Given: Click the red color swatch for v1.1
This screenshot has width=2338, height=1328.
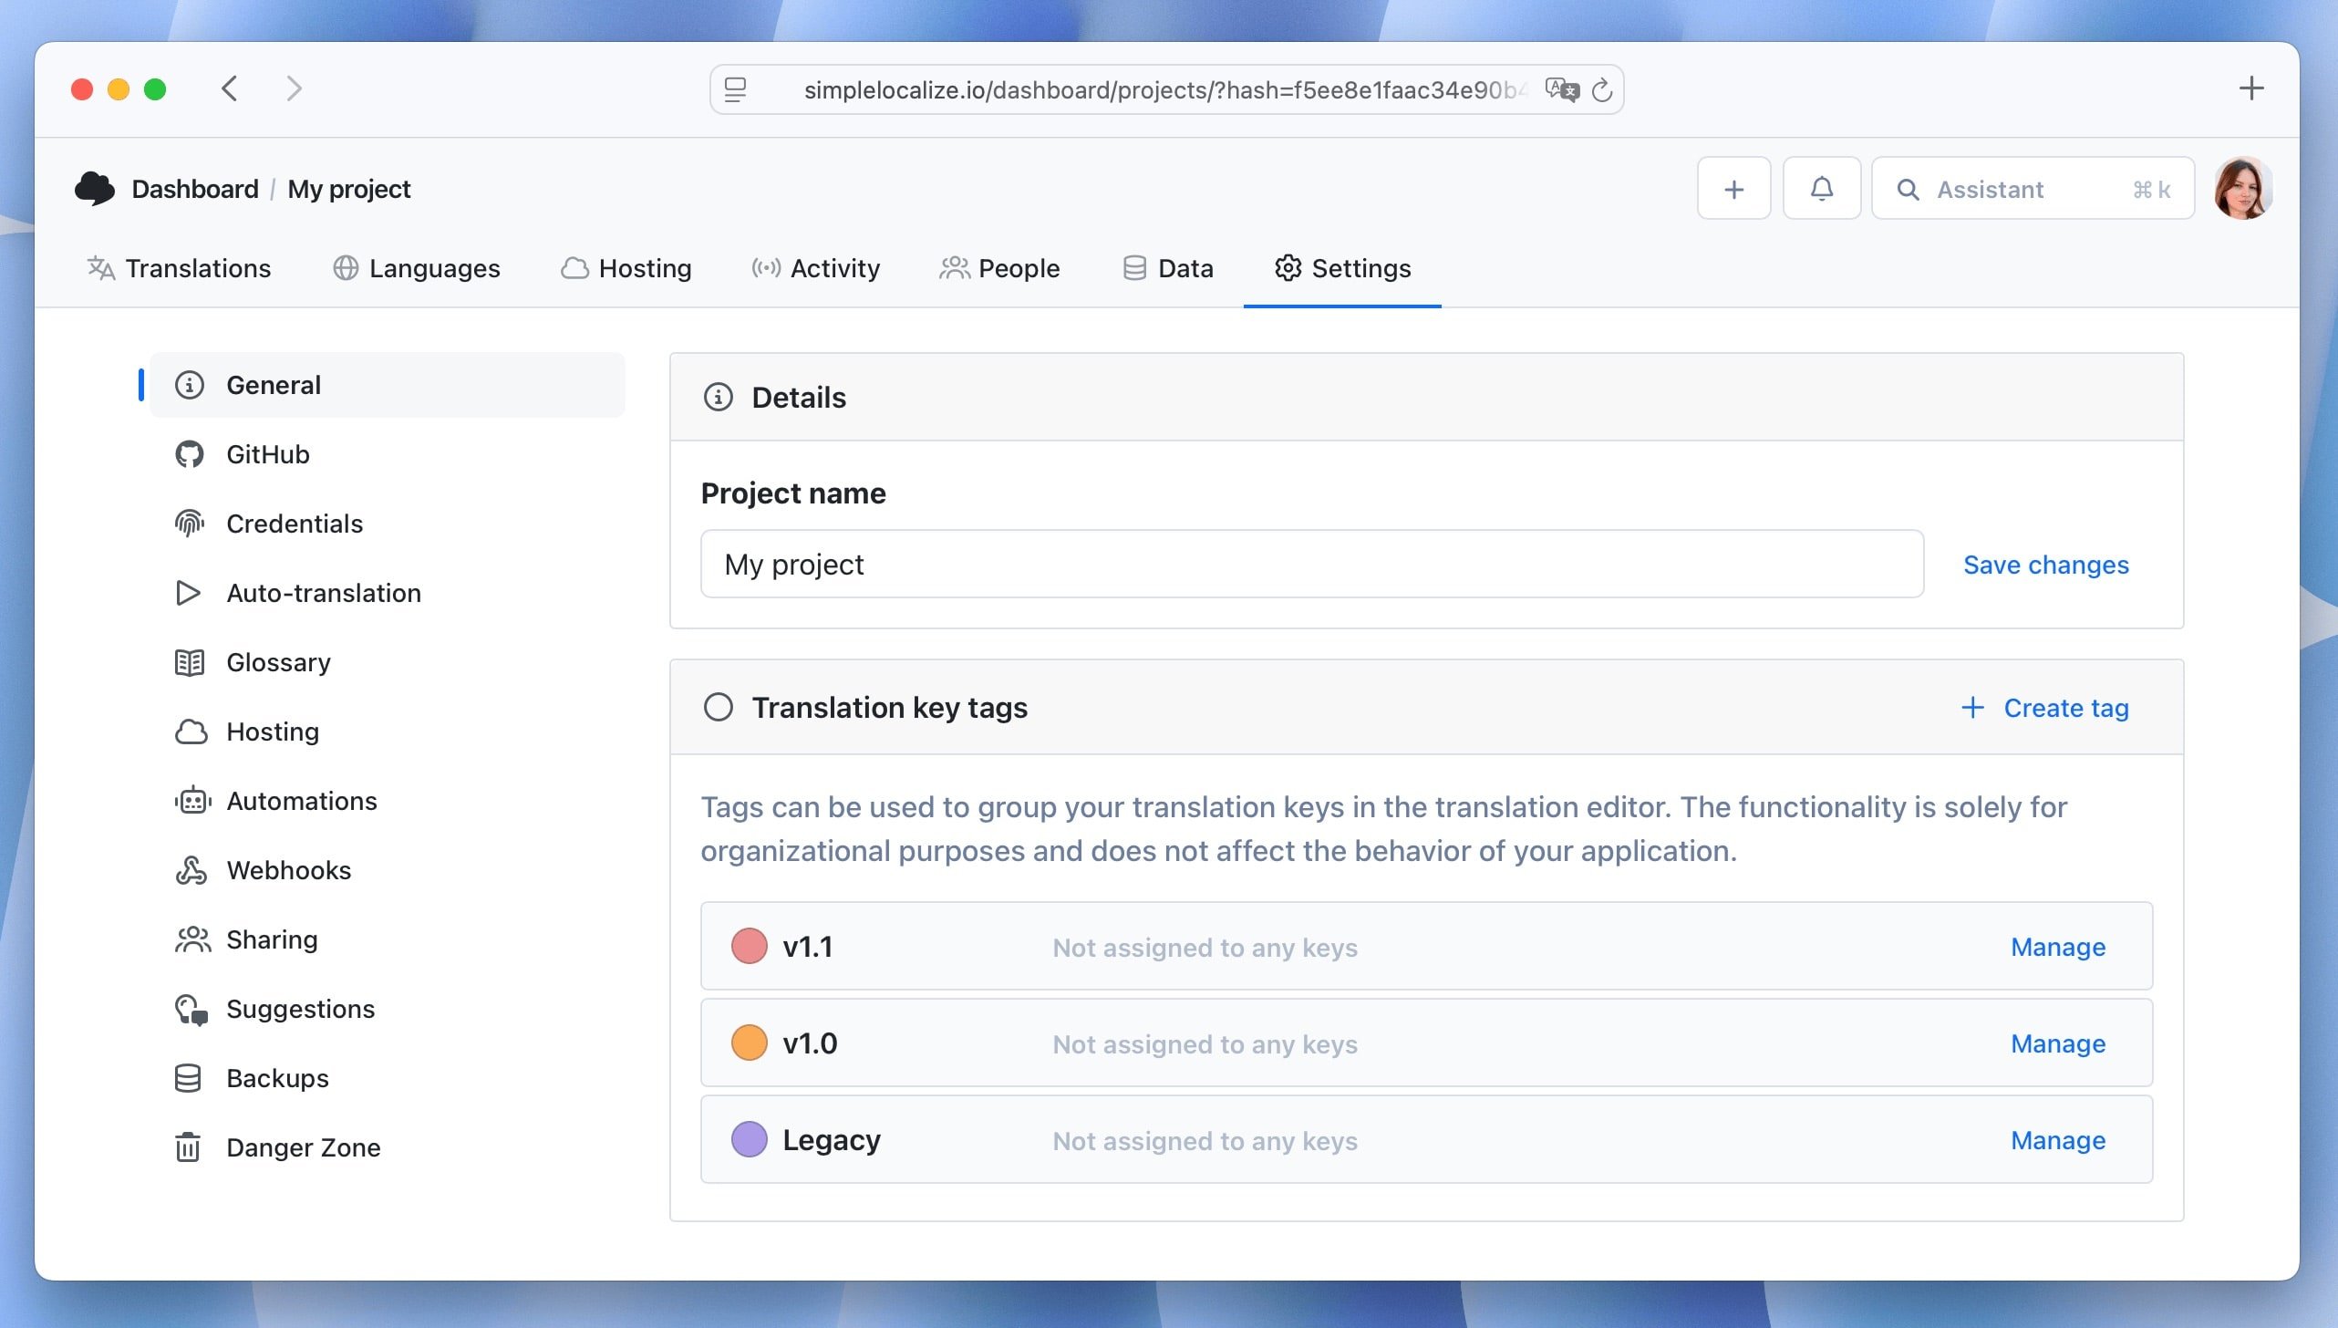Looking at the screenshot, I should (748, 946).
